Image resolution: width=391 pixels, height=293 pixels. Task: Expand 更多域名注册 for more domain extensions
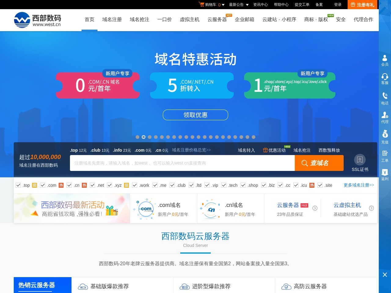(x=358, y=185)
